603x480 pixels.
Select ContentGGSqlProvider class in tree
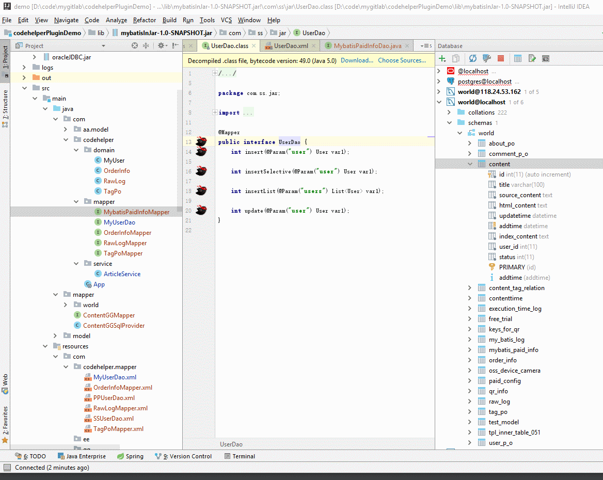click(114, 325)
